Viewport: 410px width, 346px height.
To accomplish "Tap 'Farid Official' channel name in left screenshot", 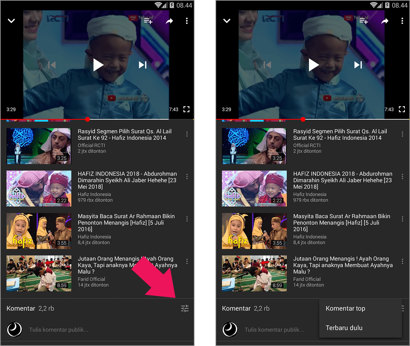I will click(92, 279).
